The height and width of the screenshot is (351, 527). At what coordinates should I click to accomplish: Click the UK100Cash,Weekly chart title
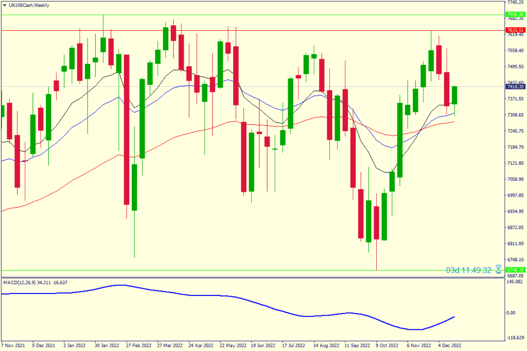tap(29, 5)
